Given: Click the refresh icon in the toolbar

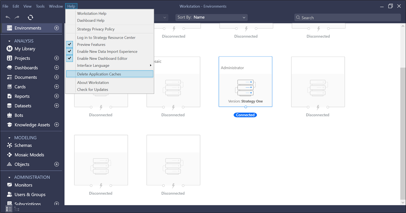Looking at the screenshot, I should [x=30, y=17].
